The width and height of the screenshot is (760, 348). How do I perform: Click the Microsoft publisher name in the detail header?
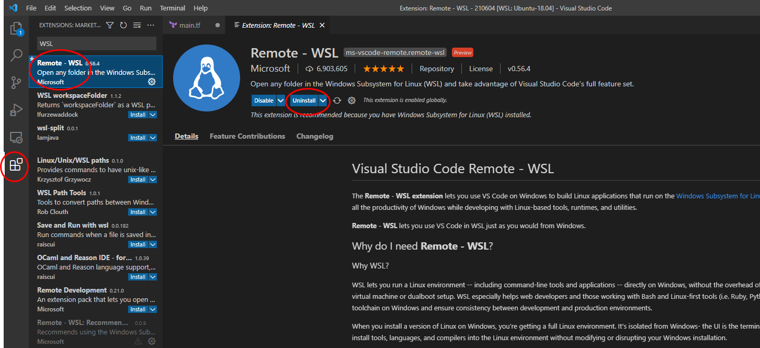point(270,69)
